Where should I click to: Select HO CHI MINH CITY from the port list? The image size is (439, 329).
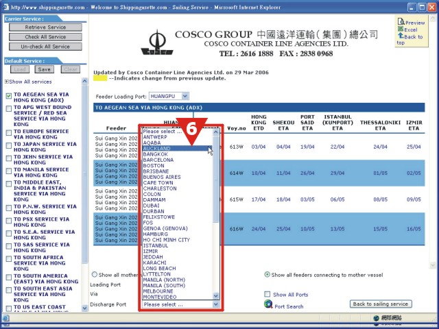point(178,240)
